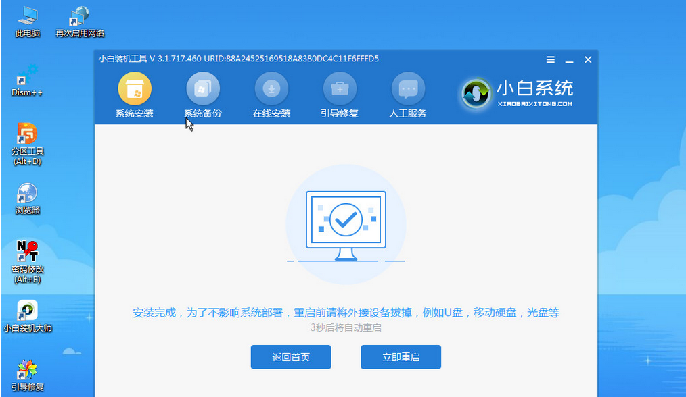Click the 安装完成 message text
Viewport: 686px width, 397px height.
coord(346,313)
